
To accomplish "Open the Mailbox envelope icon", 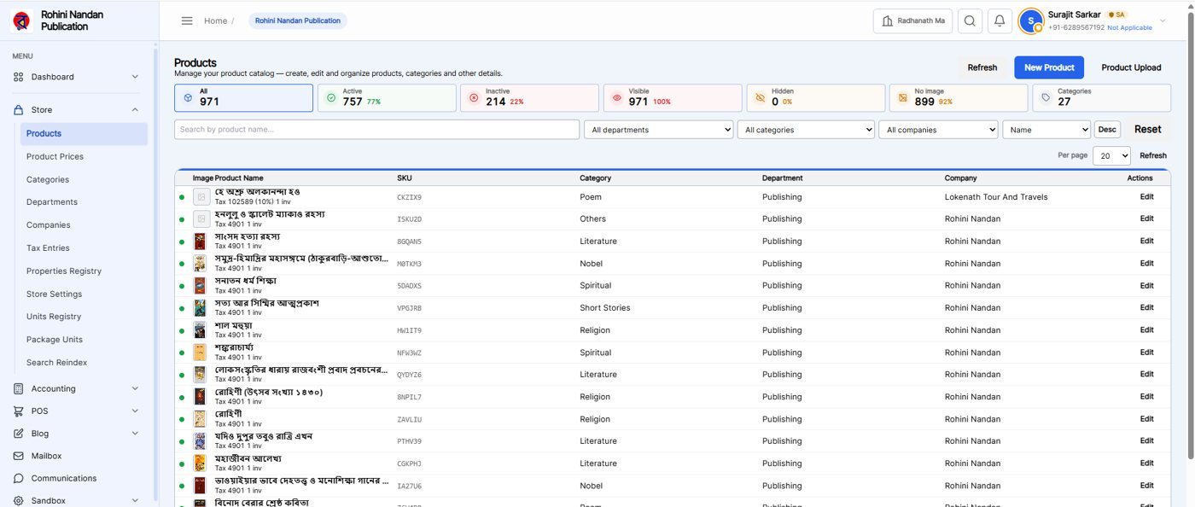I will click(x=19, y=456).
